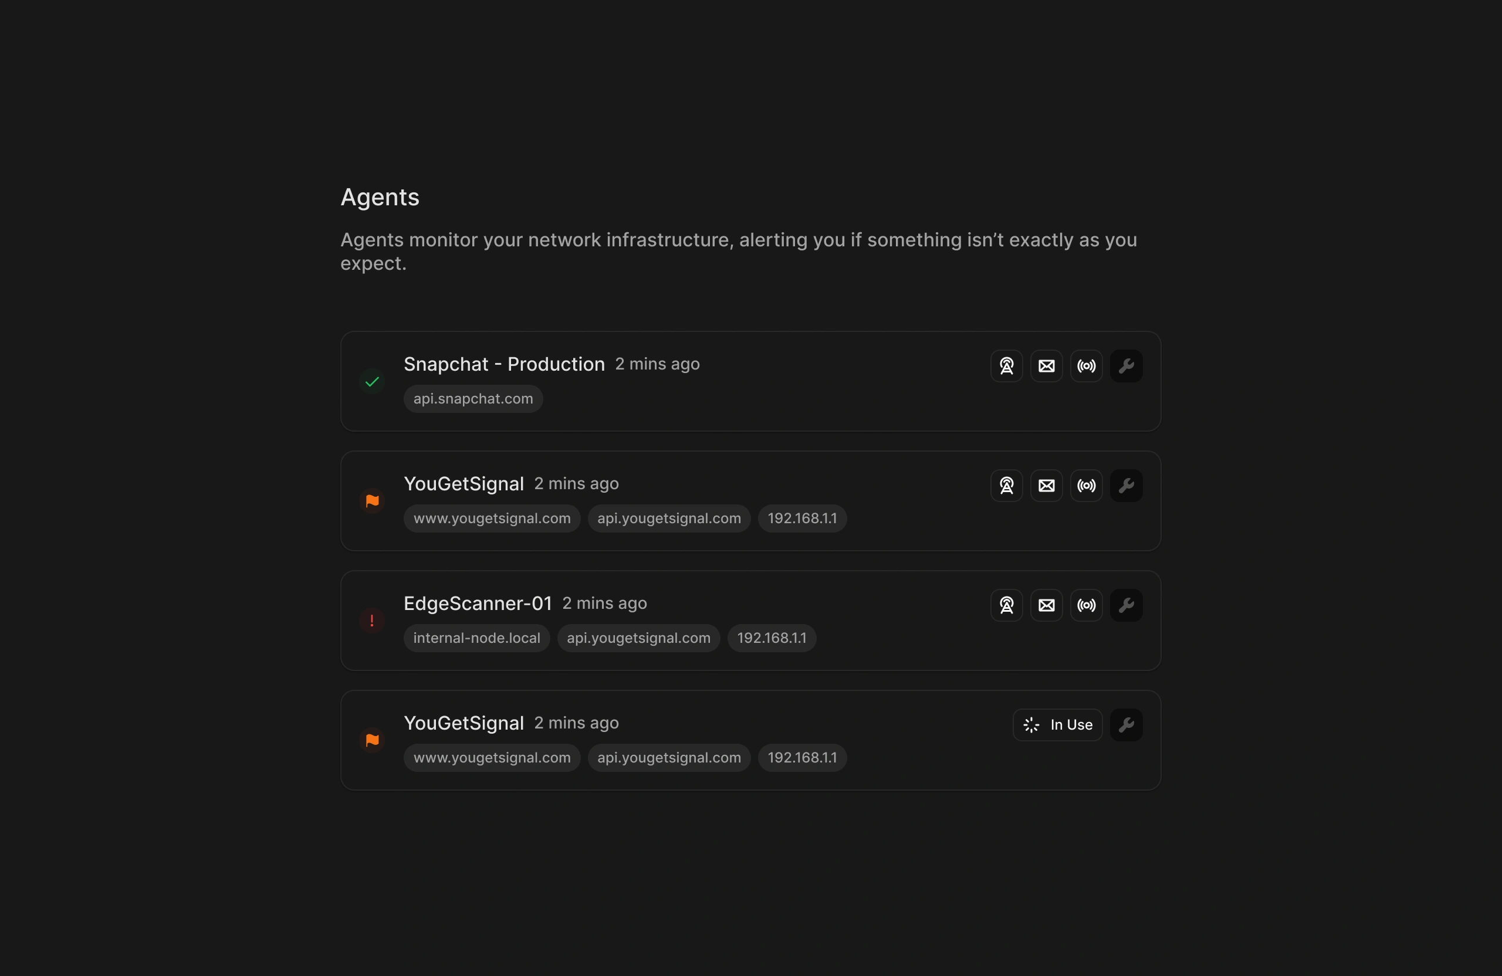Open email alerts for the Snapchat - Production agent
This screenshot has height=976, width=1502.
pos(1046,366)
